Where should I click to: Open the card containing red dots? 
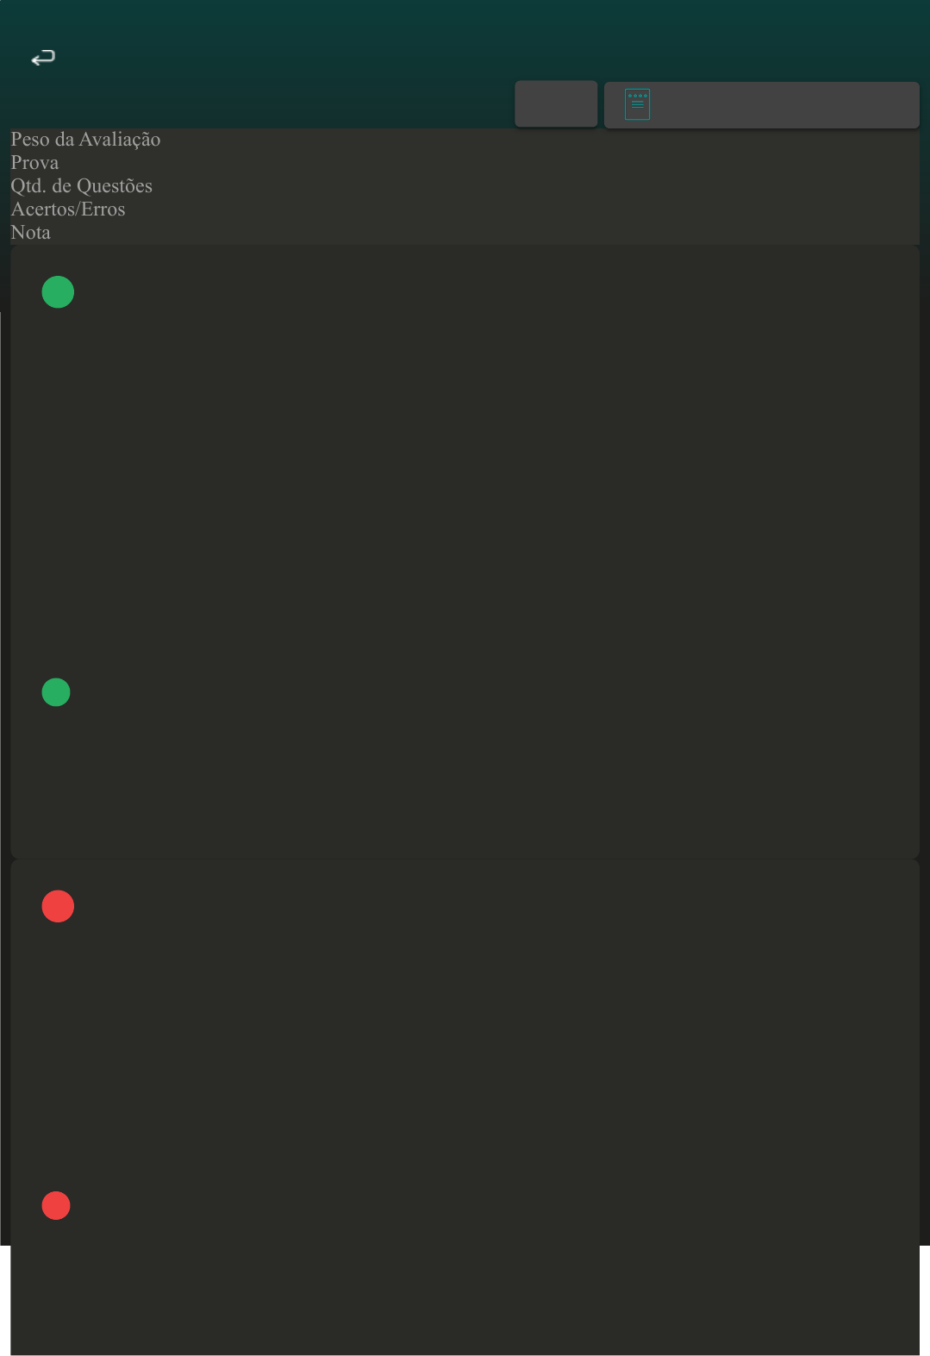465,1107
